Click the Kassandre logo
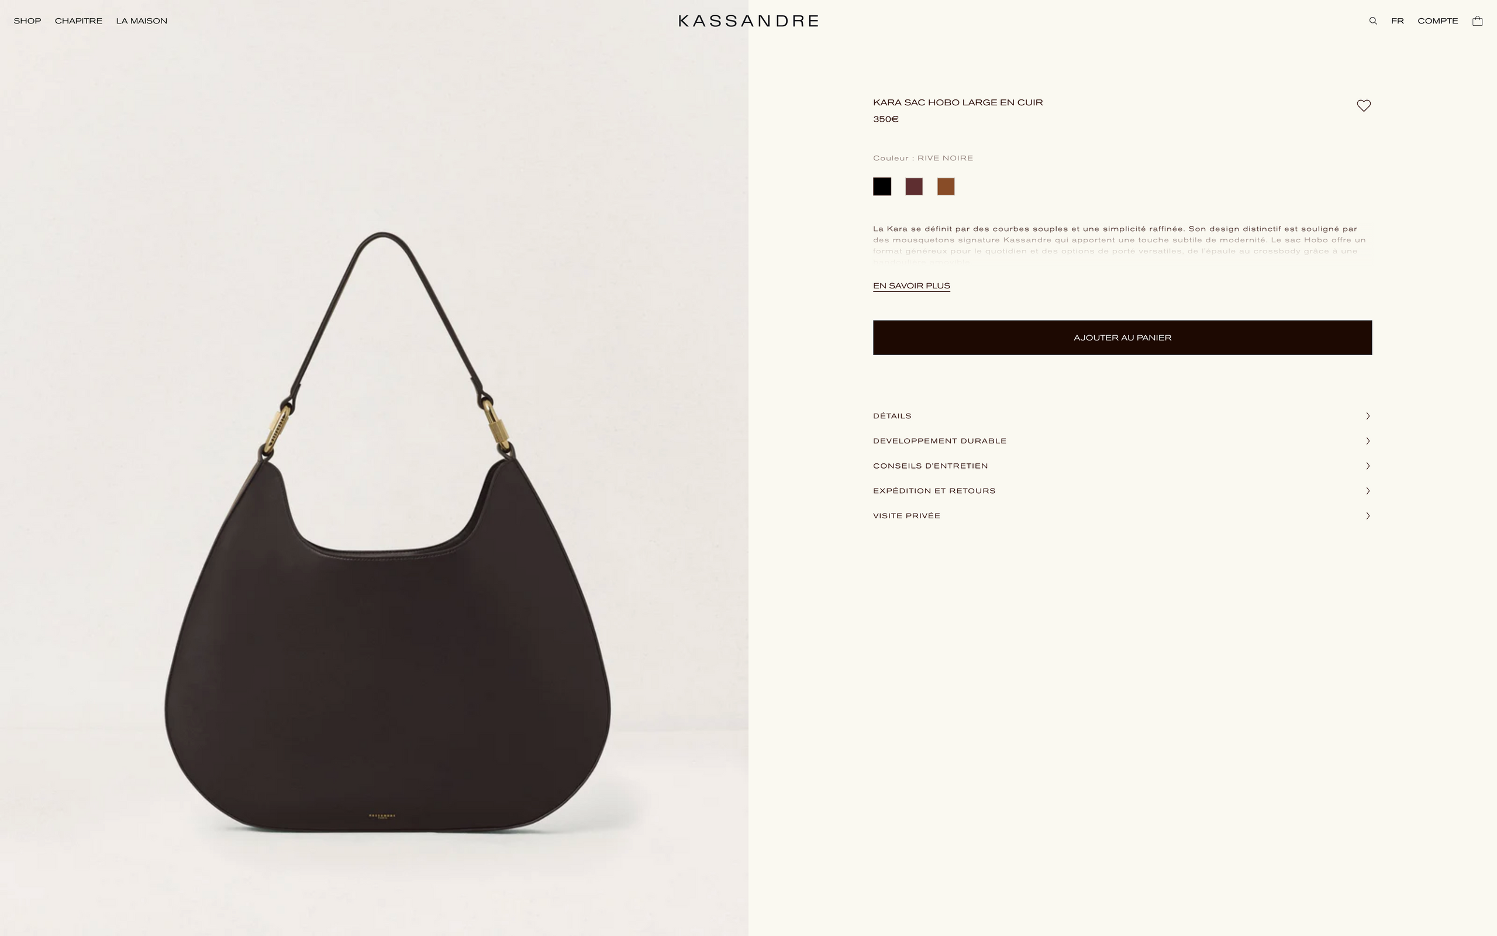This screenshot has height=936, width=1497. pyautogui.click(x=748, y=21)
